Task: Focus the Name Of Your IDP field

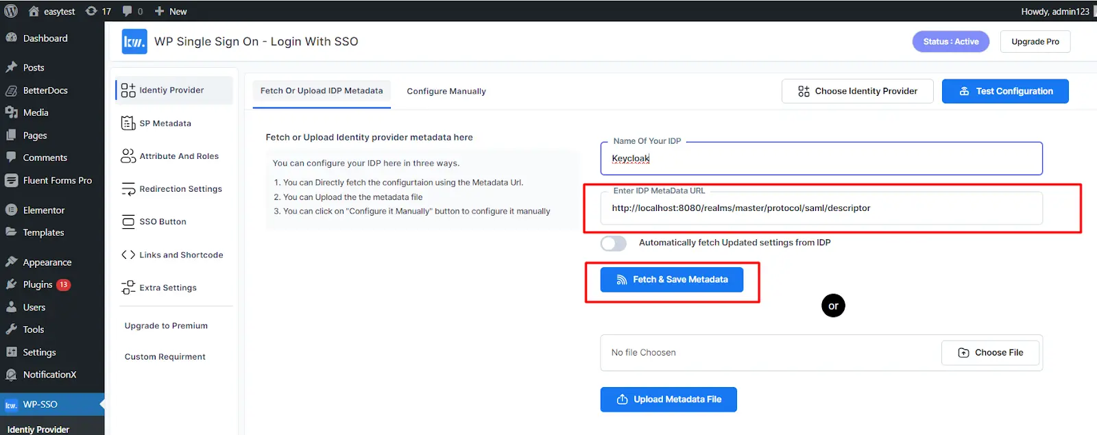Action: point(821,159)
